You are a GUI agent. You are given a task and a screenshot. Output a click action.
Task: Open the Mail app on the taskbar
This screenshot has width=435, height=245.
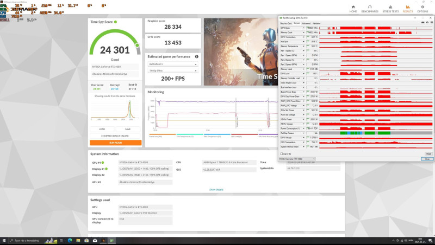pos(95,241)
